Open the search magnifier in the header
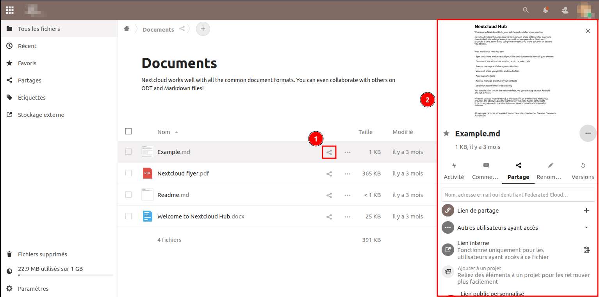The height and width of the screenshot is (297, 599). (526, 10)
